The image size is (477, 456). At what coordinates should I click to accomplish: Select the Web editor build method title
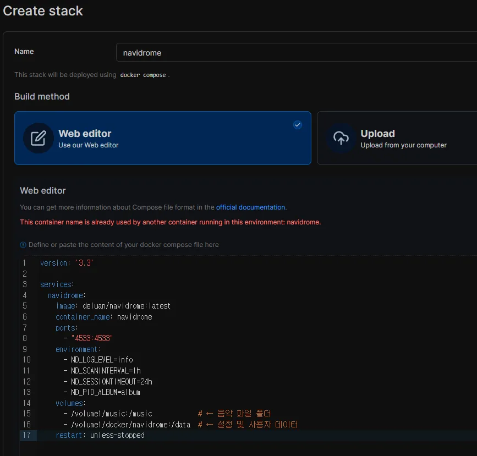pos(85,134)
